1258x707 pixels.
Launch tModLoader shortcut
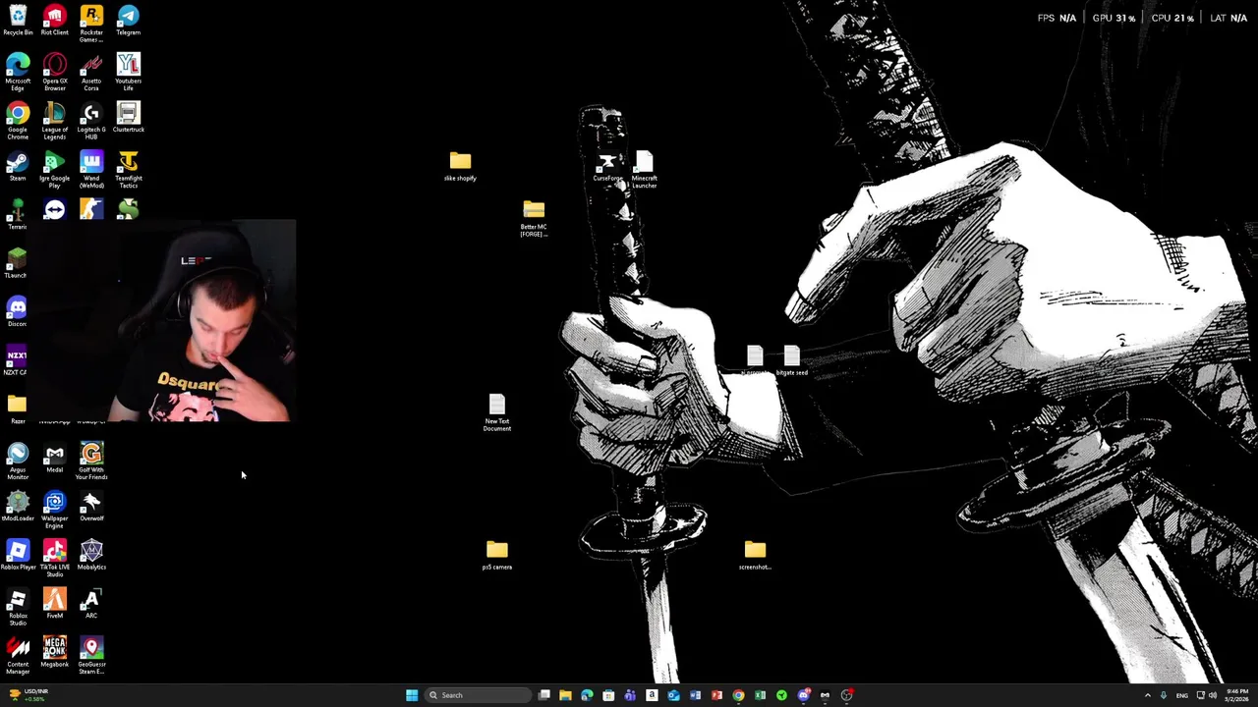click(18, 506)
